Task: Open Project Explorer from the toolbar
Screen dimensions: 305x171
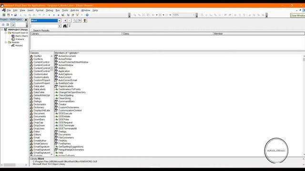Action: tap(68, 15)
